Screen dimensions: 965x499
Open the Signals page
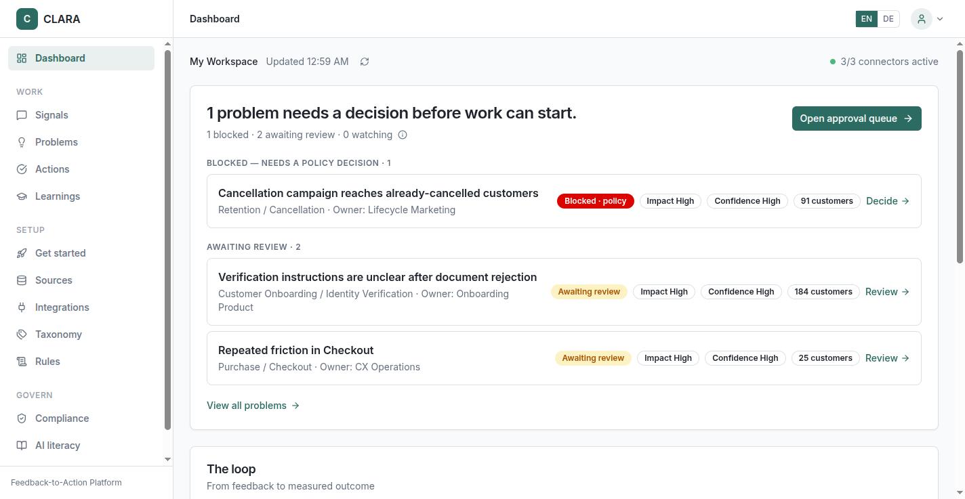coord(81,115)
